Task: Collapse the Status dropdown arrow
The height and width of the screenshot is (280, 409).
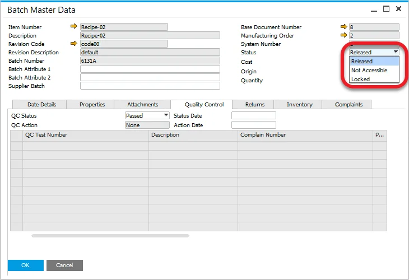Action: [396, 52]
